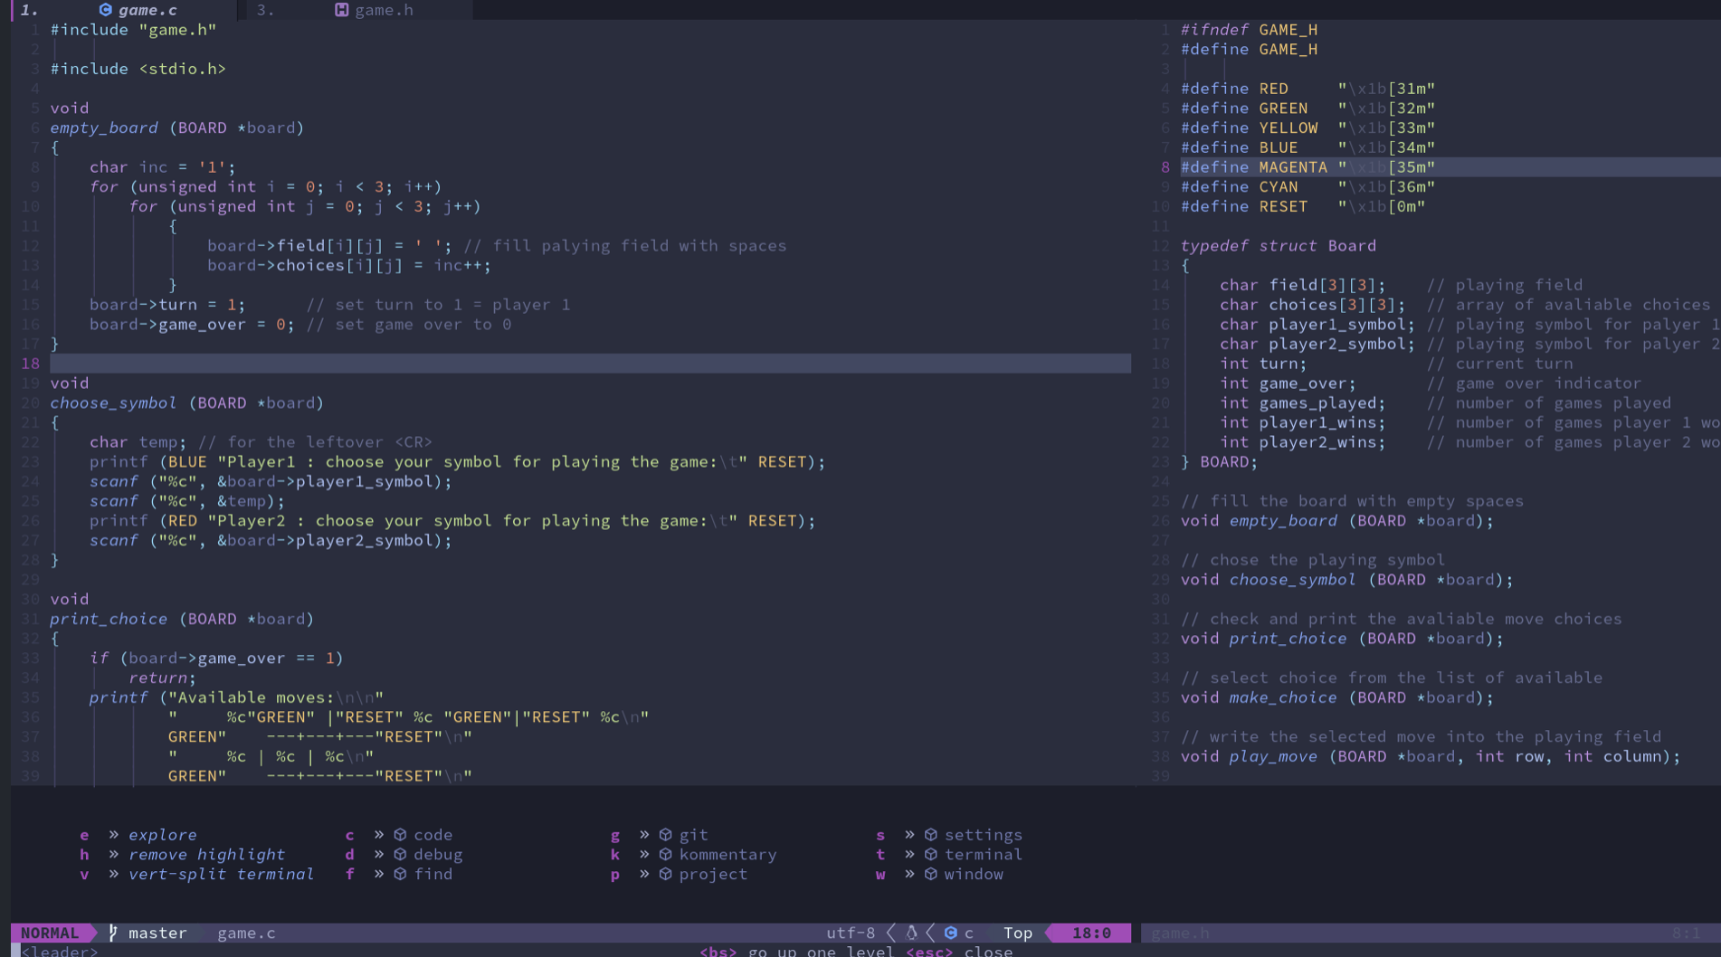Click the 18:0 cursor position indicator

pos(1091,933)
